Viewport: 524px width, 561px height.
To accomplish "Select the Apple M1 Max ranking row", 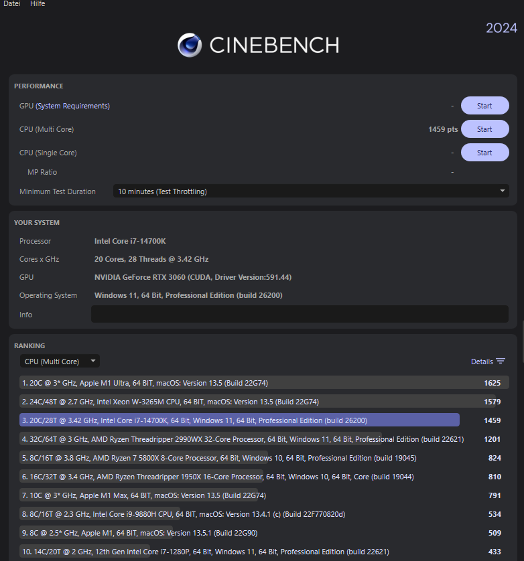I will click(264, 495).
